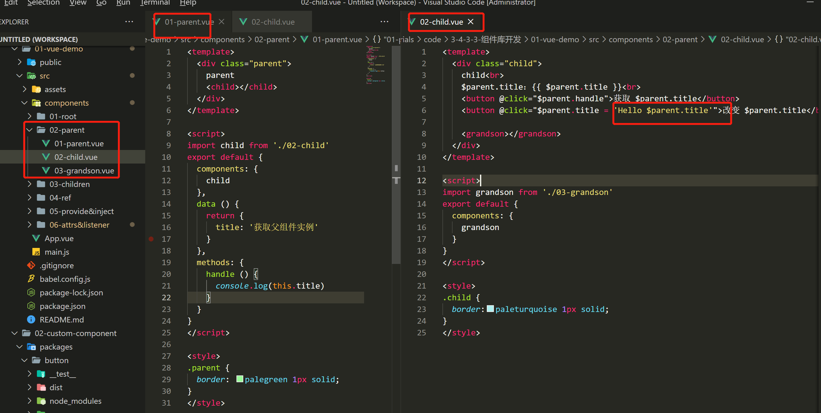Viewport: 821px width, 413px height.
Task: Click the palegreen color swatch
Action: [x=240, y=379]
